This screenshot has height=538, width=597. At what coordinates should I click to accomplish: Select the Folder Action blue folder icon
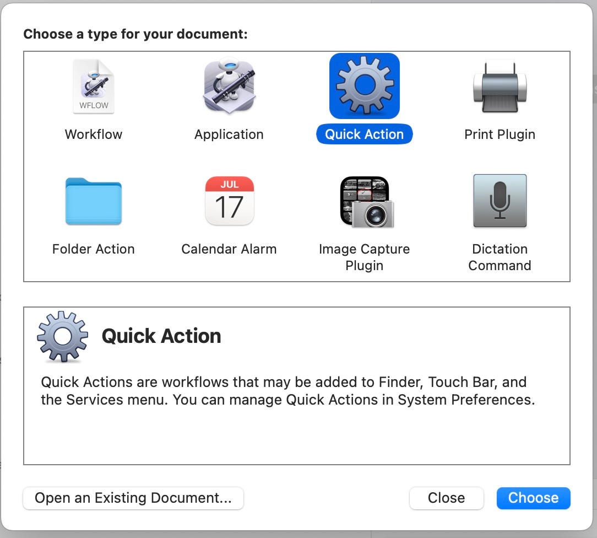click(93, 201)
